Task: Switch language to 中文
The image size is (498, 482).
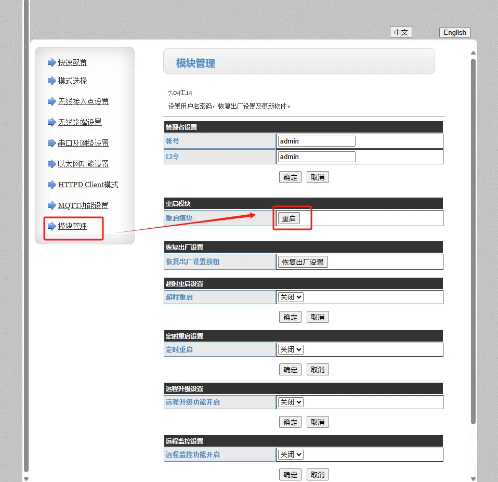Action: tap(401, 32)
